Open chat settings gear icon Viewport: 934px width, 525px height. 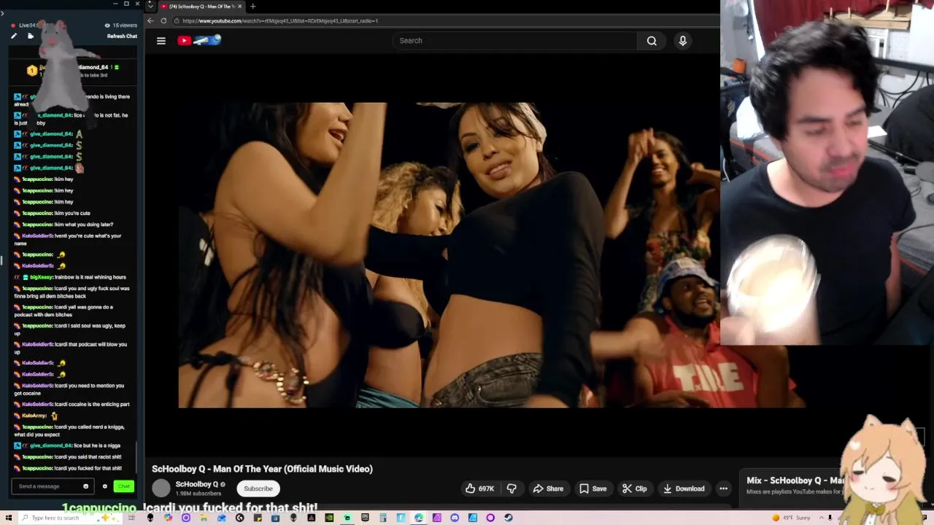[104, 486]
